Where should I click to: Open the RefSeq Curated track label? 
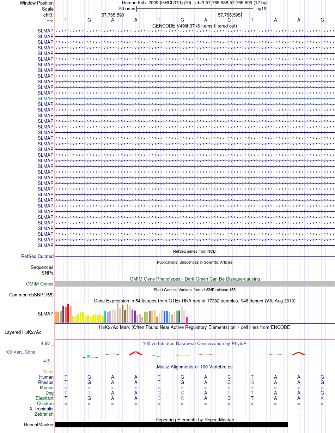37,257
